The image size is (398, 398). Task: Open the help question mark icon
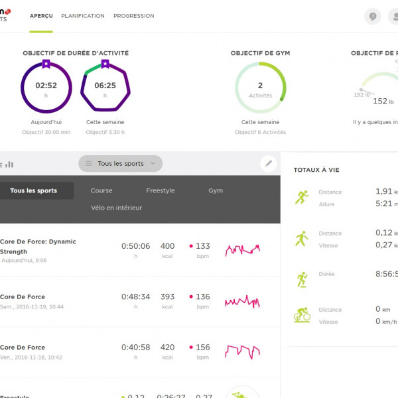[x=373, y=17]
